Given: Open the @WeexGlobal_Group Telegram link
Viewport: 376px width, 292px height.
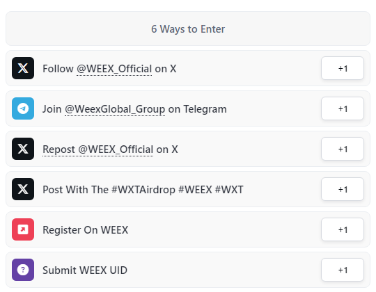Looking at the screenshot, I should point(115,109).
